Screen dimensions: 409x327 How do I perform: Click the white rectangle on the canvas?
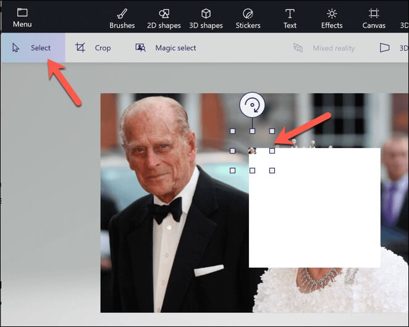tap(314, 208)
